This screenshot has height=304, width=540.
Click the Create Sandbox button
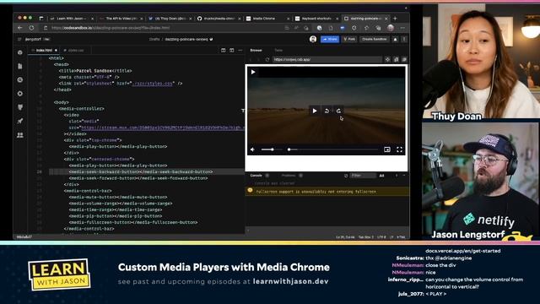(375, 40)
